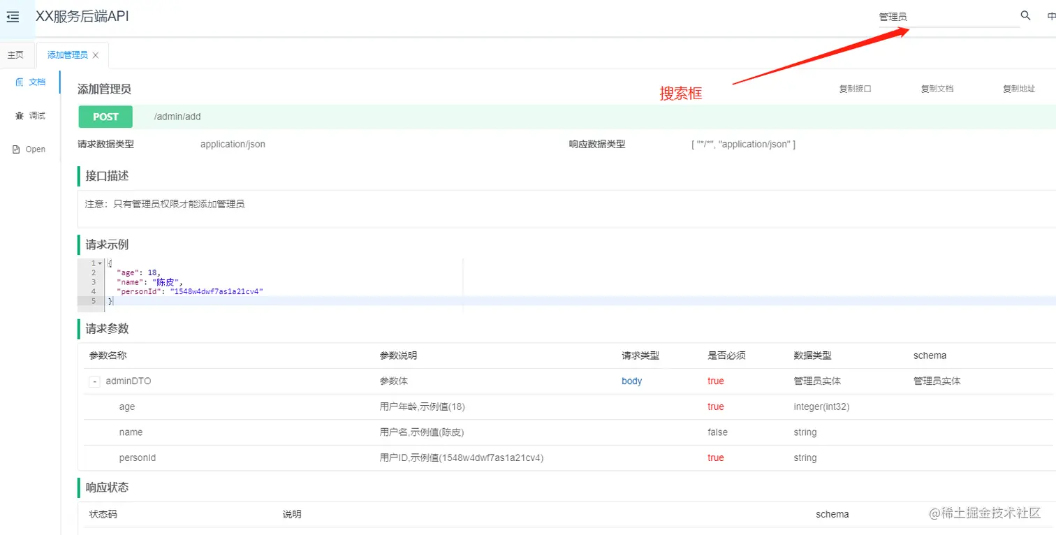Collapse the adminDTO parameter row
1056x535 pixels.
click(x=94, y=381)
